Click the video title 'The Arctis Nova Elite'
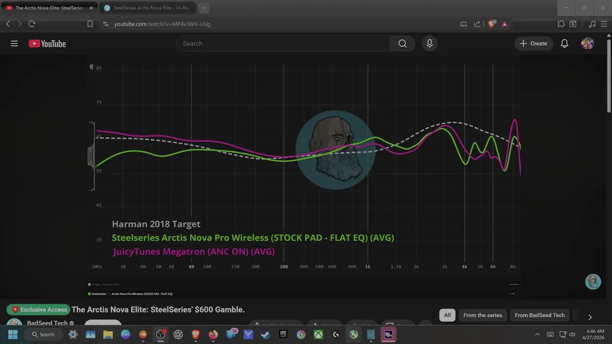 pos(158,310)
